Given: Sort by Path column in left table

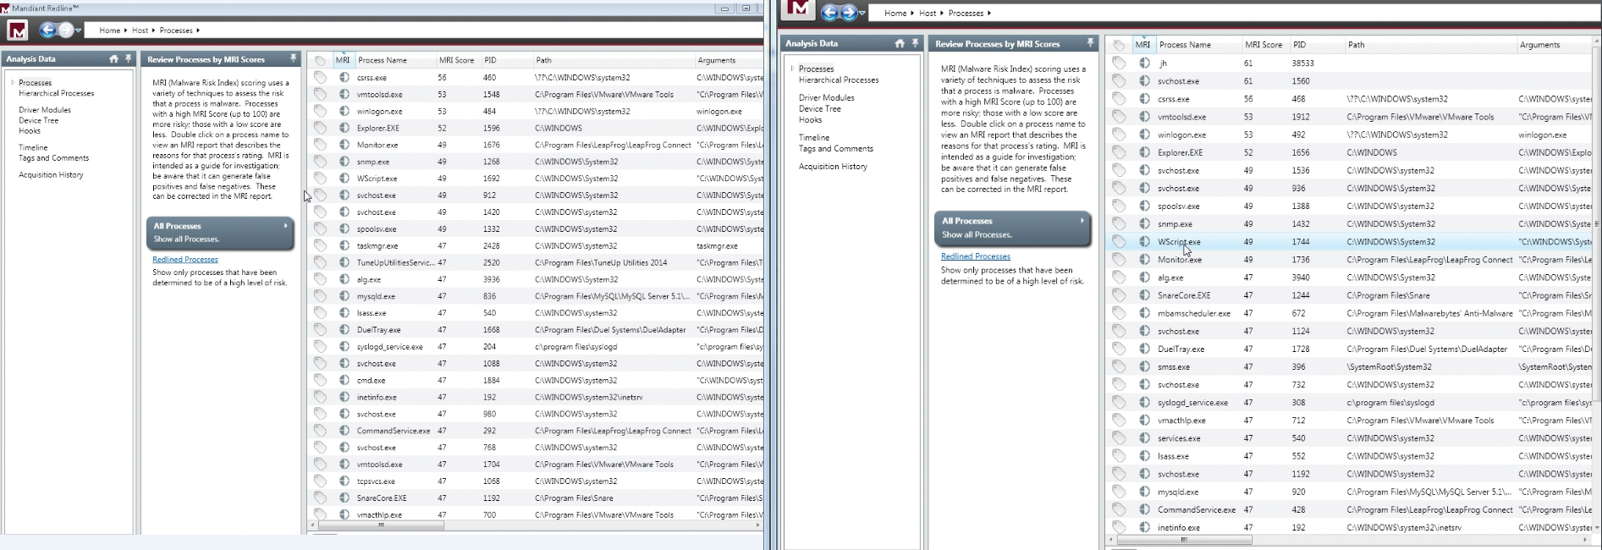Looking at the screenshot, I should pyautogui.click(x=613, y=60).
